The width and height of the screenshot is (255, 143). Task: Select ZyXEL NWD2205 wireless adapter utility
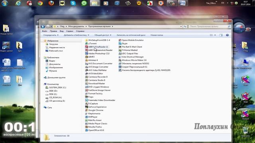[145, 70]
